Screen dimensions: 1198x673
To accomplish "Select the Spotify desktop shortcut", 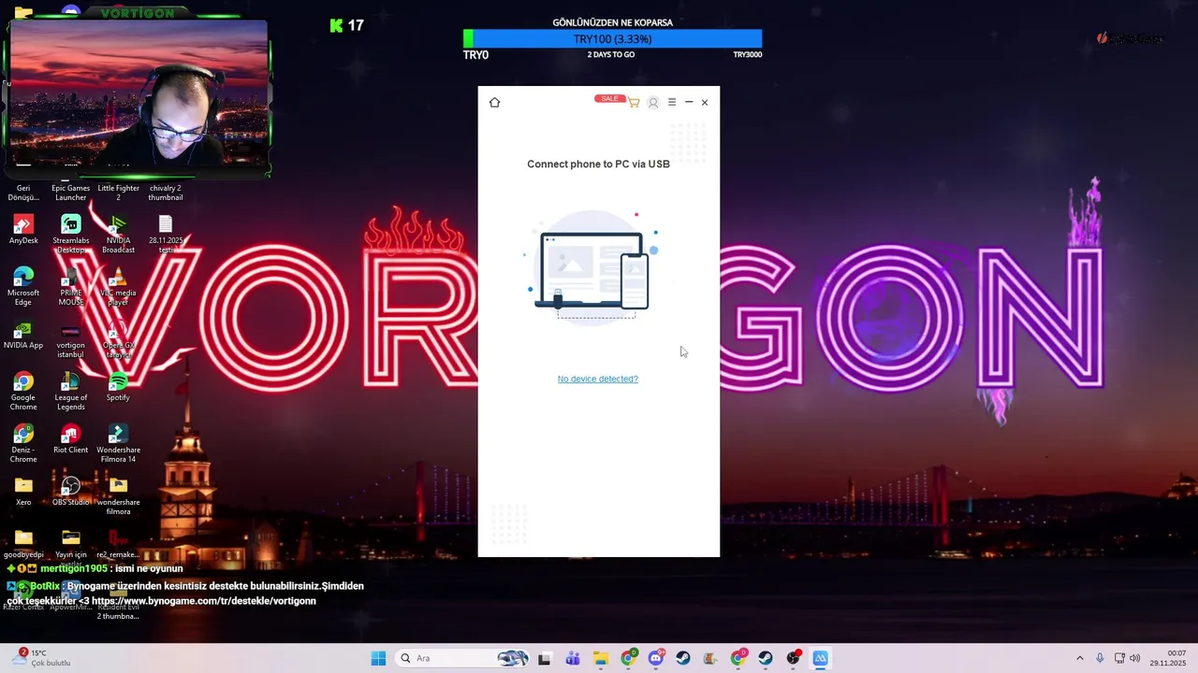I will tap(118, 387).
